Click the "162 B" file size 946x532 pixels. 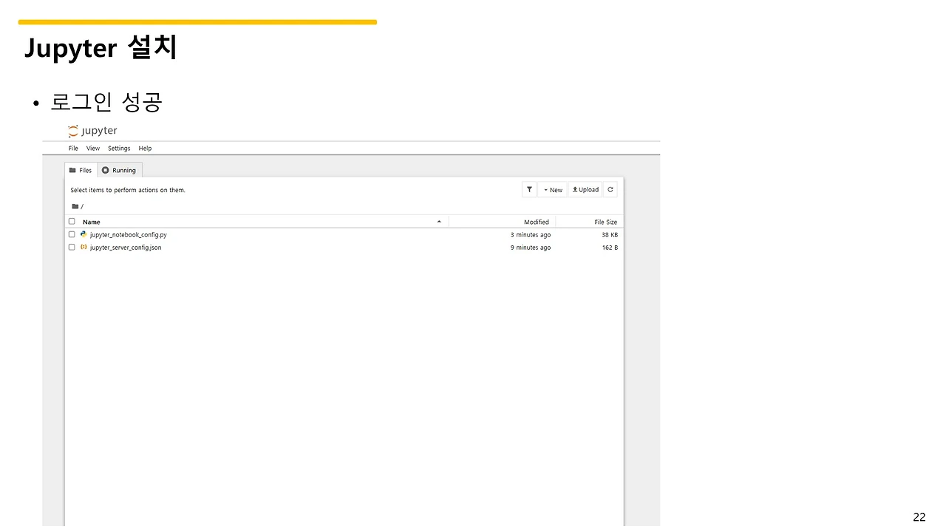pos(610,248)
